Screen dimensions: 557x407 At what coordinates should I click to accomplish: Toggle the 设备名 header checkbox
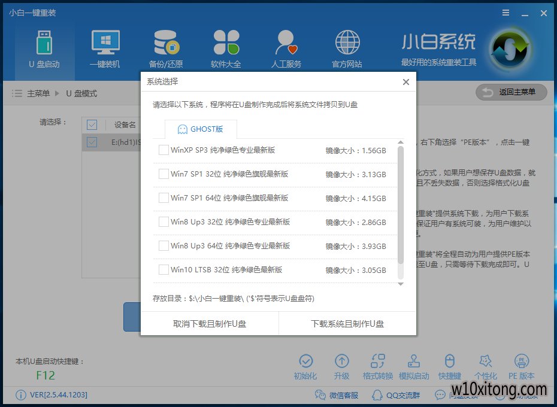(x=92, y=124)
